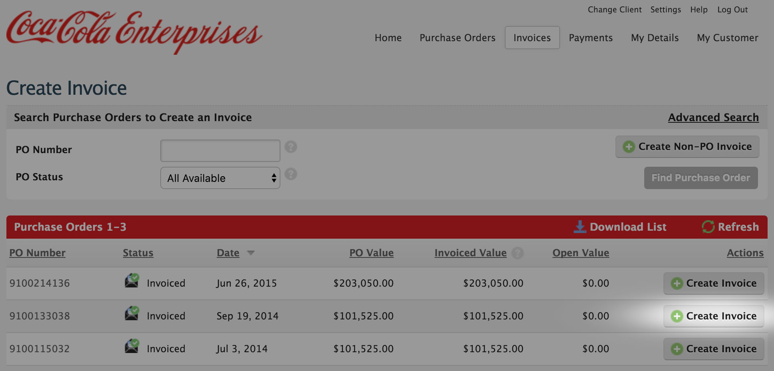Click the Find Purchase Order button
This screenshot has width=774, height=371.
point(701,178)
